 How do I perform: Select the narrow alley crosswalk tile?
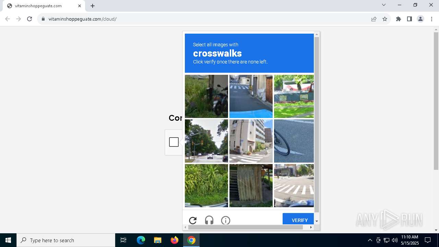[x=251, y=96]
